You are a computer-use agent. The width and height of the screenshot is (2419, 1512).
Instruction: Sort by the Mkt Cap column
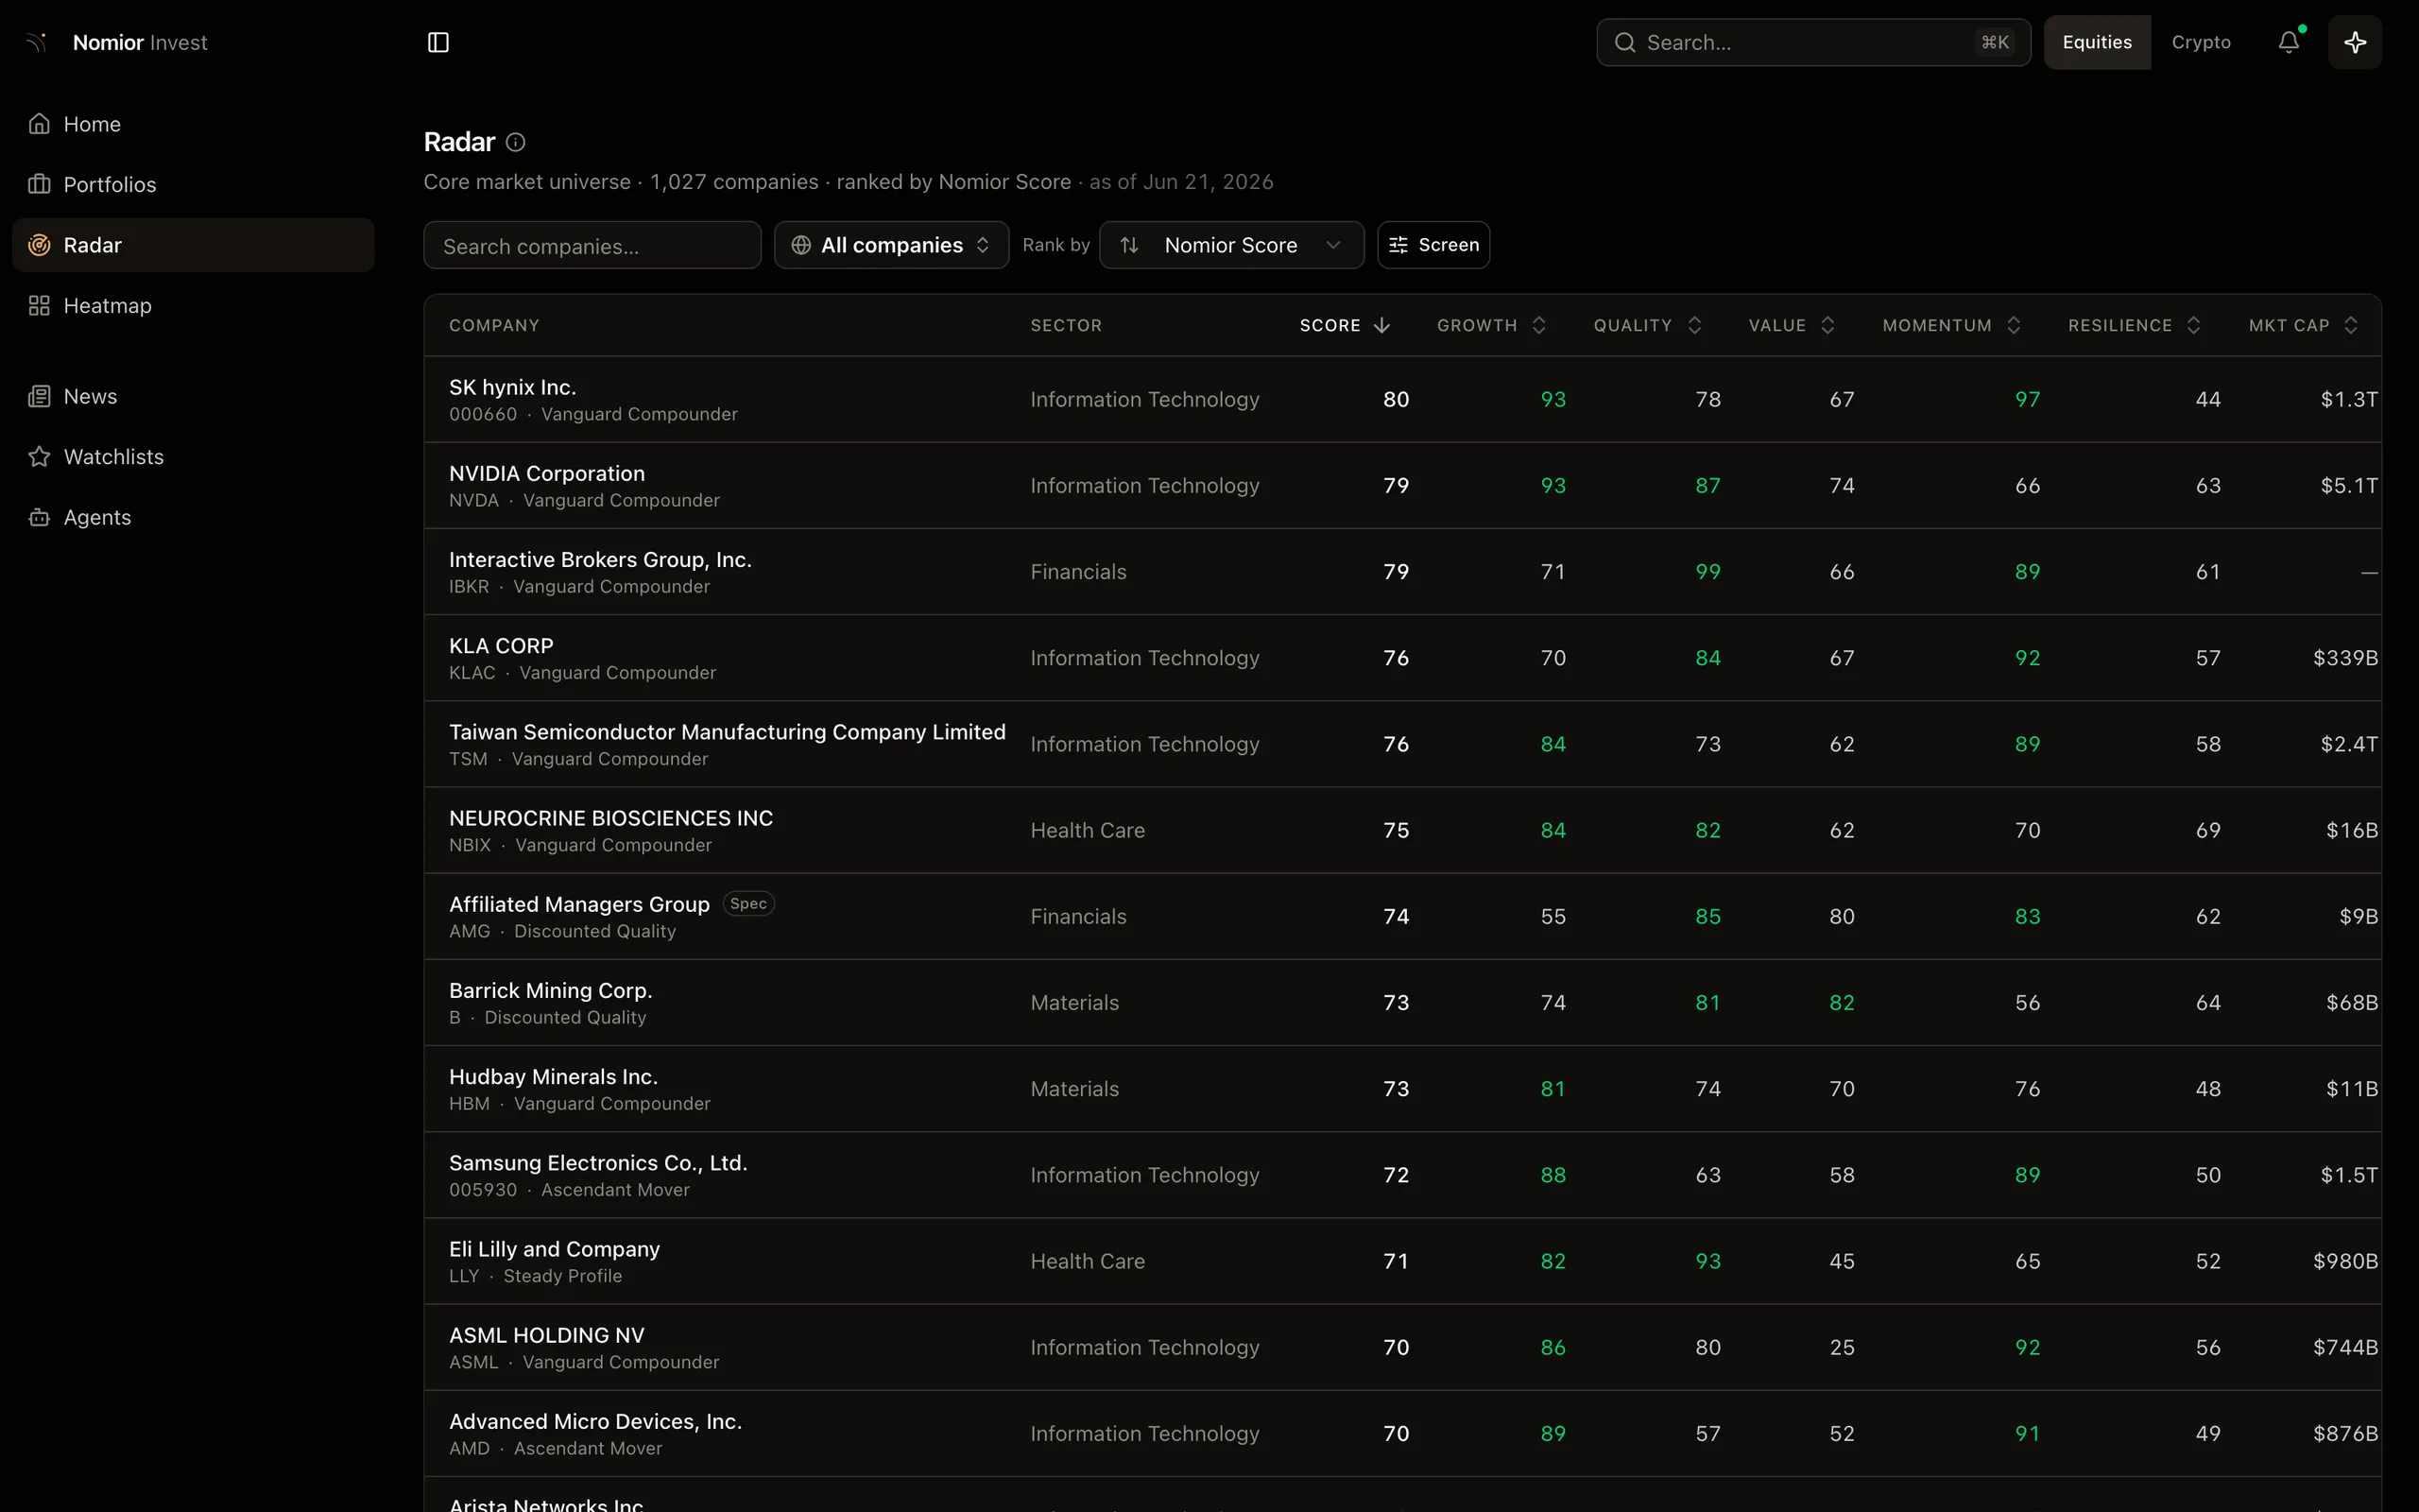click(x=2303, y=325)
